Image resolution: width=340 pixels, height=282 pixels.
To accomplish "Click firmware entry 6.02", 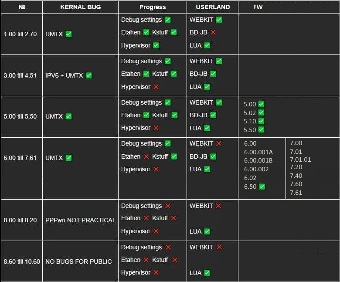I will (250, 178).
